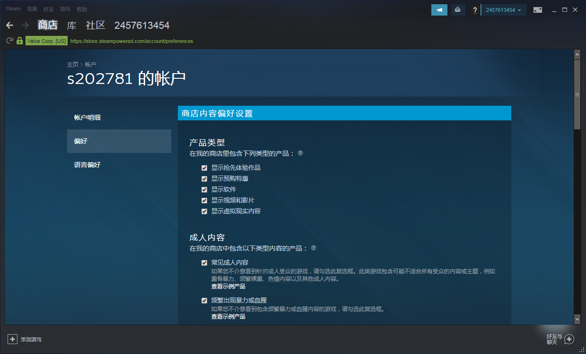Screen dimensions: 586x354
Task: Click the 主页 breadcrumb link
Action: [x=72, y=65]
